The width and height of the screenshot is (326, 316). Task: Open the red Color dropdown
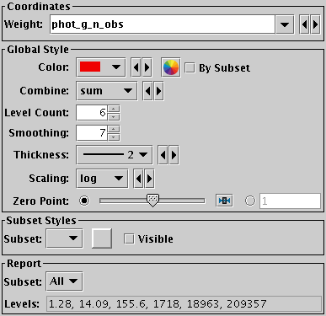[100, 67]
